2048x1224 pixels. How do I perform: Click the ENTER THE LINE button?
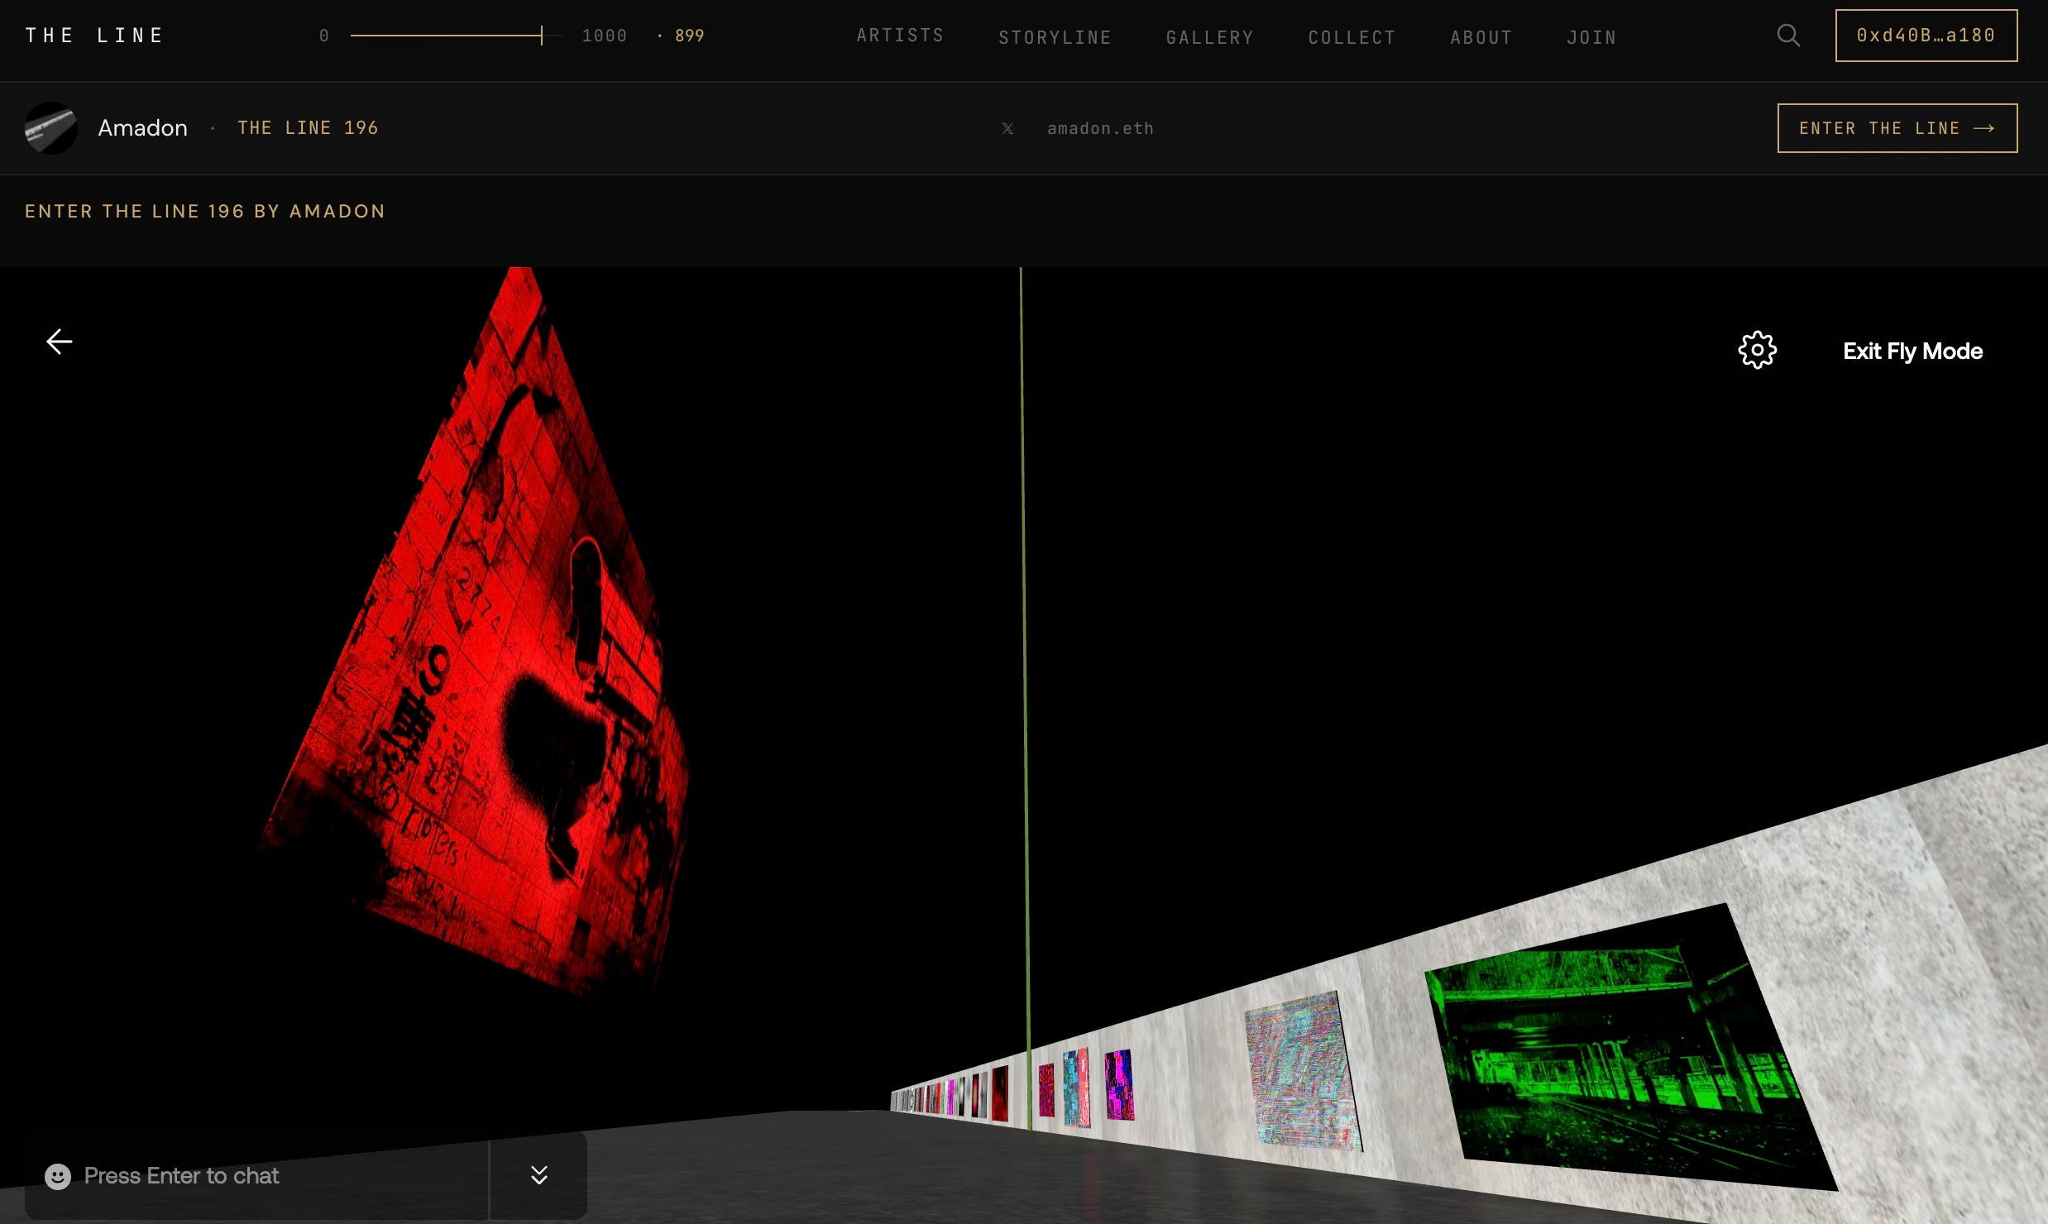coord(1897,128)
